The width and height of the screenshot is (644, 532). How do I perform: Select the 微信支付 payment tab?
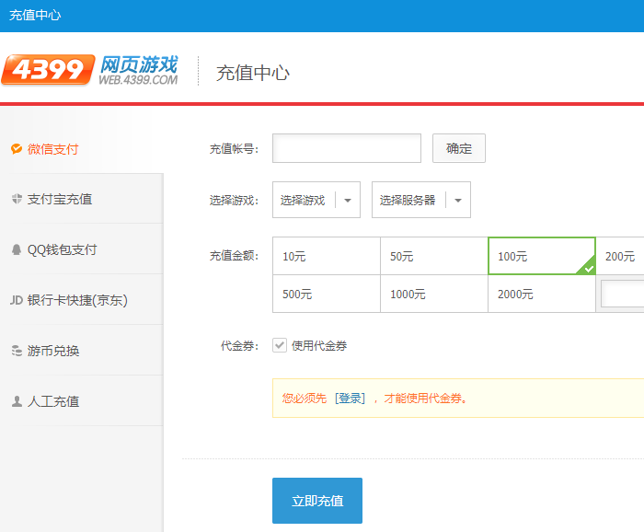point(82,149)
